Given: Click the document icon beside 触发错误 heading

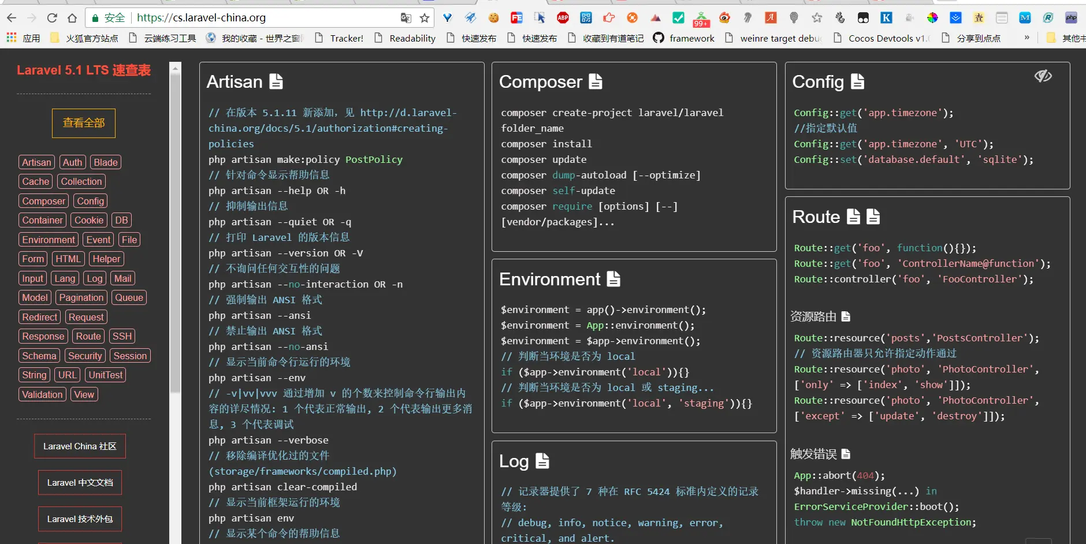Looking at the screenshot, I should (x=846, y=454).
